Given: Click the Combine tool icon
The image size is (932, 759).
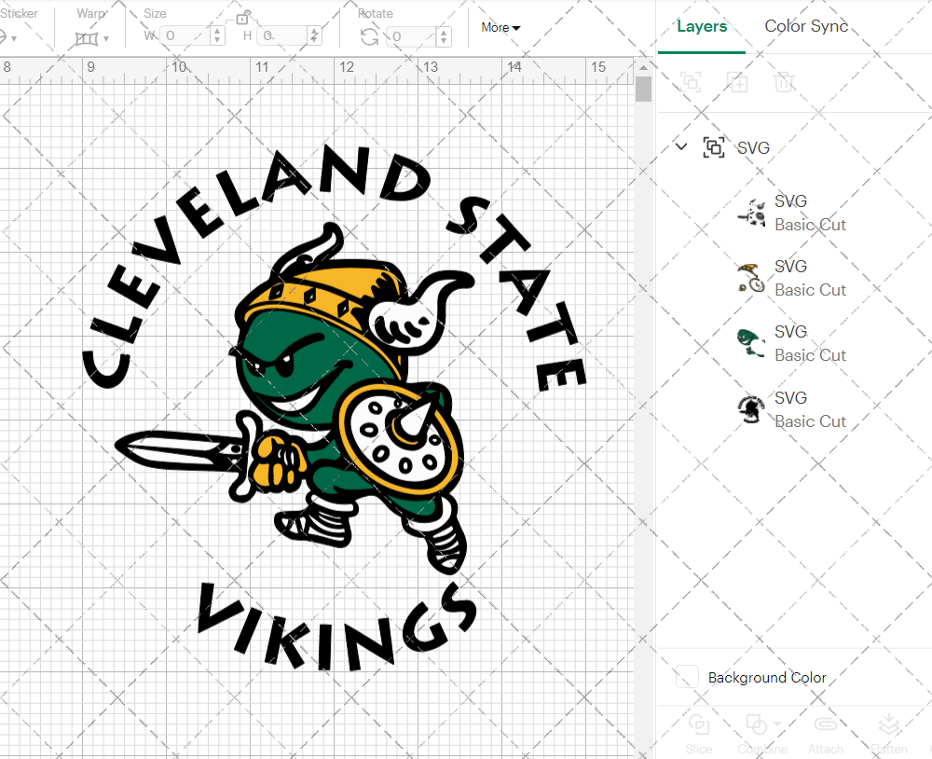Looking at the screenshot, I should click(757, 725).
